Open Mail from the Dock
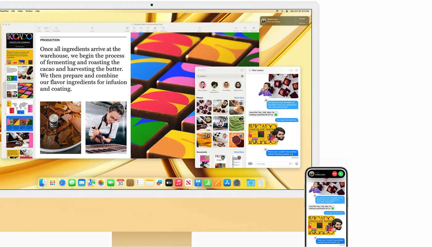Screen dimensions: 432x247 click(x=82, y=183)
